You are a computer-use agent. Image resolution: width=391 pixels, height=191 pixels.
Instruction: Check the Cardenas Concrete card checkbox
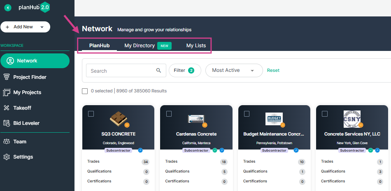169,114
